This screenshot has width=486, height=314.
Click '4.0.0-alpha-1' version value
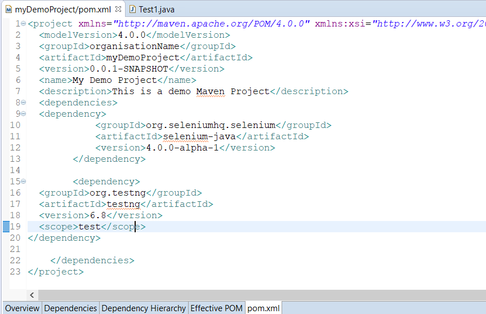coord(182,147)
